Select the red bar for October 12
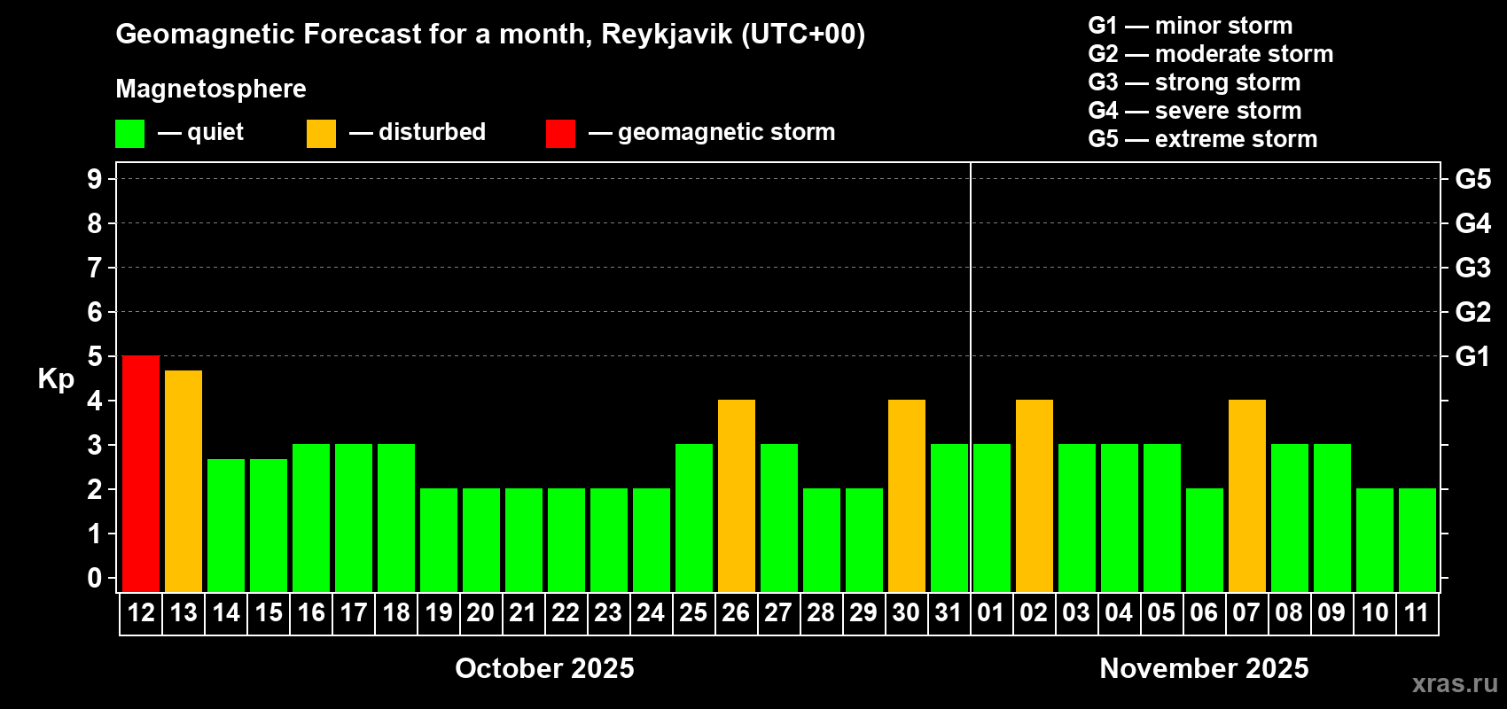1507x709 pixels. click(141, 473)
